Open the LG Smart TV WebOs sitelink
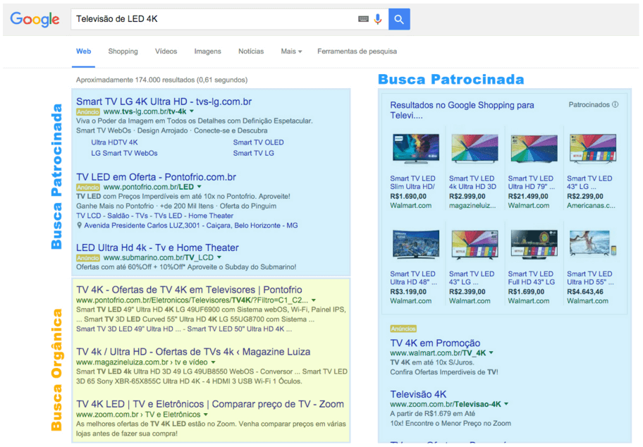This screenshot has height=447, width=643. [x=124, y=153]
